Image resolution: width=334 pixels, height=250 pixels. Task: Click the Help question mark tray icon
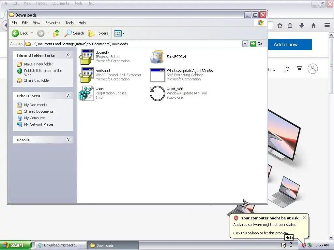tap(283, 245)
